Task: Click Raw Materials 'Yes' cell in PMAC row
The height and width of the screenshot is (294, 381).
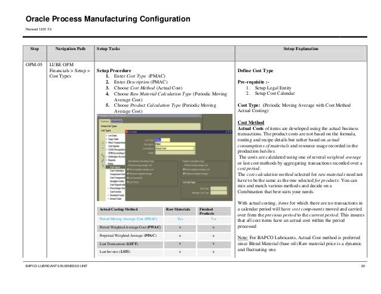Action: (180, 219)
